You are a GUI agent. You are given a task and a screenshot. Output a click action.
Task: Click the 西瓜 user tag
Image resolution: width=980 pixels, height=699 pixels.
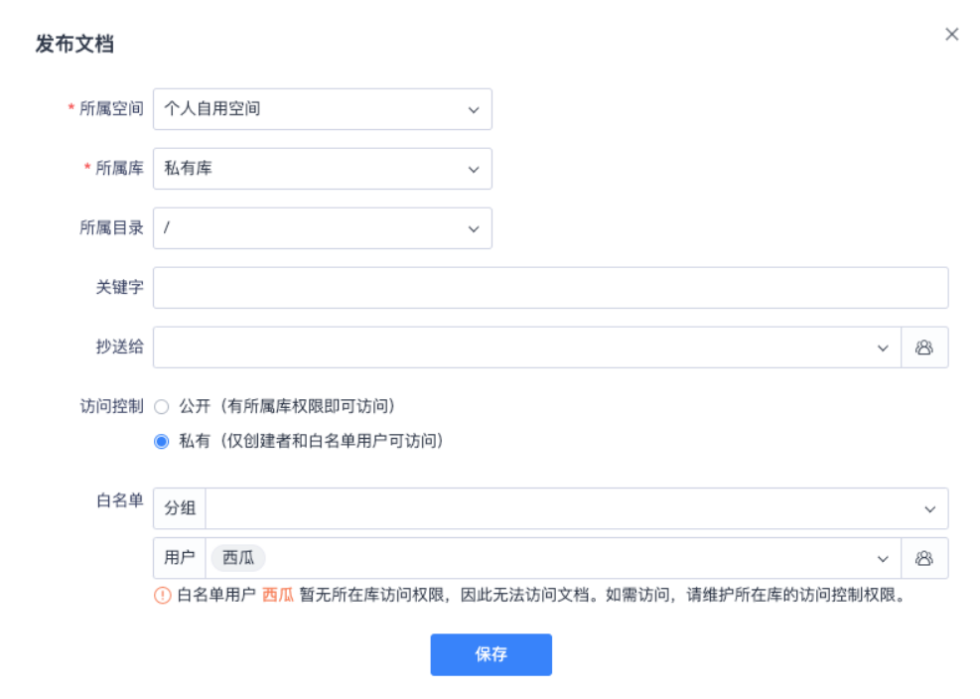[238, 558]
